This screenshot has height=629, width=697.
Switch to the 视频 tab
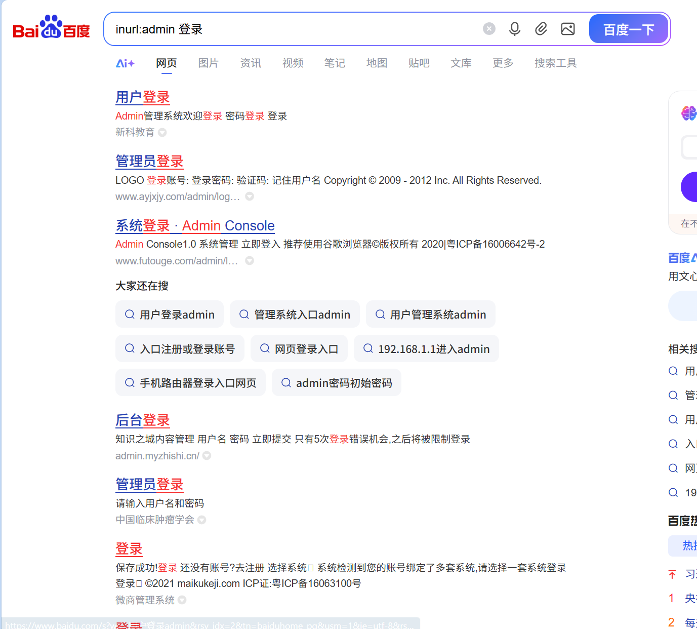pyautogui.click(x=293, y=63)
